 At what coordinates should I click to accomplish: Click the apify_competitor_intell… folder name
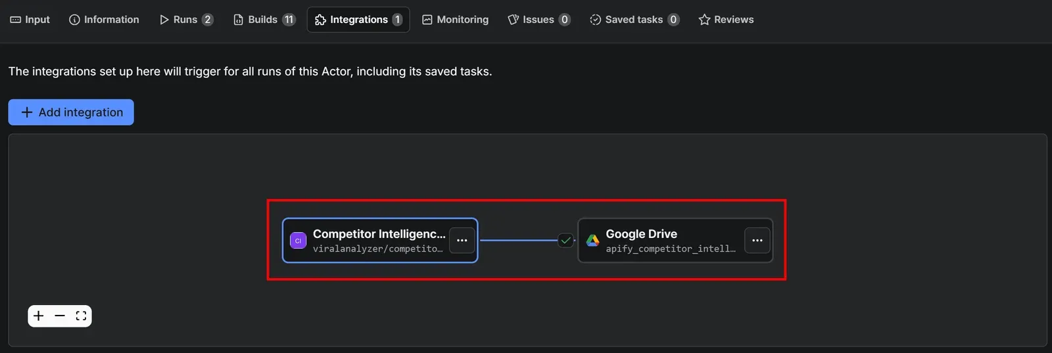[671, 249]
